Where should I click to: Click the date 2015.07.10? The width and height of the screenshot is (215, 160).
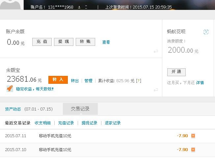[x=15, y=149]
